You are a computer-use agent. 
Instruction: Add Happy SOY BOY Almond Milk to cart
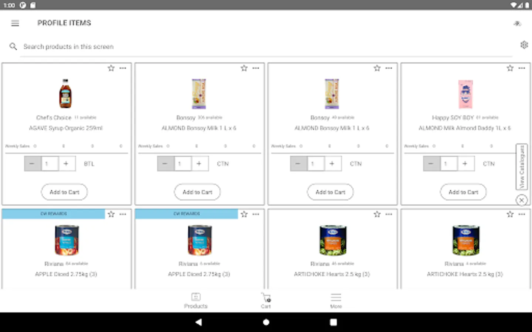tap(463, 192)
